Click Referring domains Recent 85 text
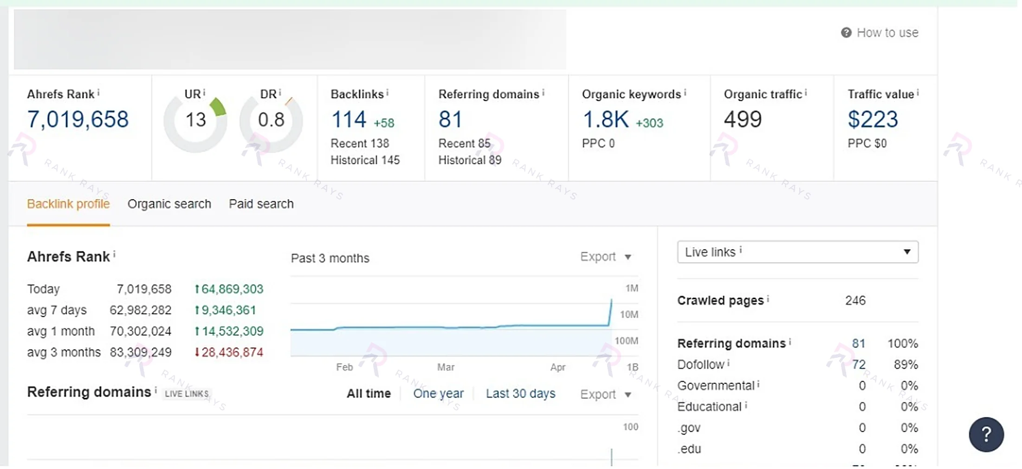This screenshot has width=1022, height=469. point(464,144)
